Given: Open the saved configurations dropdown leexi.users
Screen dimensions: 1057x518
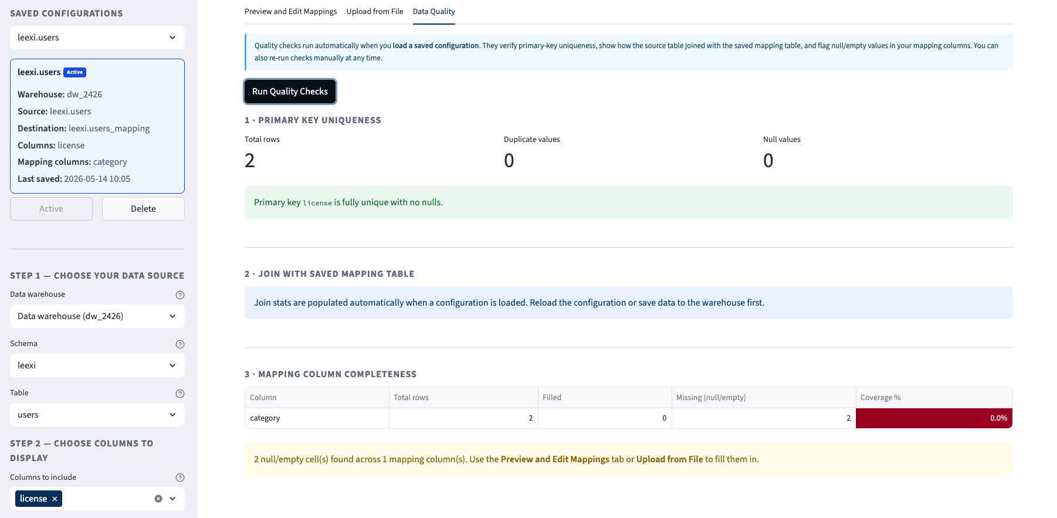Looking at the screenshot, I should (97, 38).
